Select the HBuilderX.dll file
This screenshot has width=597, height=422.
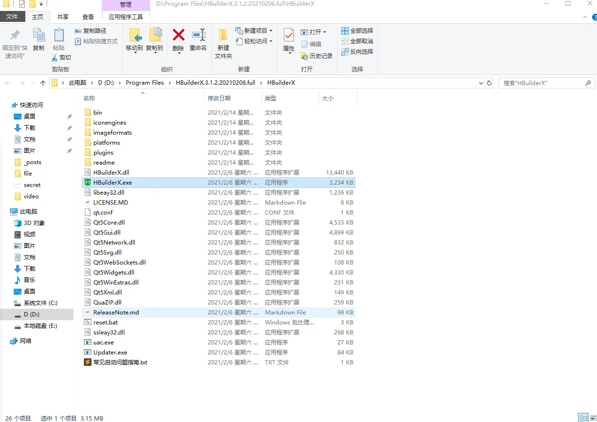pos(218,173)
